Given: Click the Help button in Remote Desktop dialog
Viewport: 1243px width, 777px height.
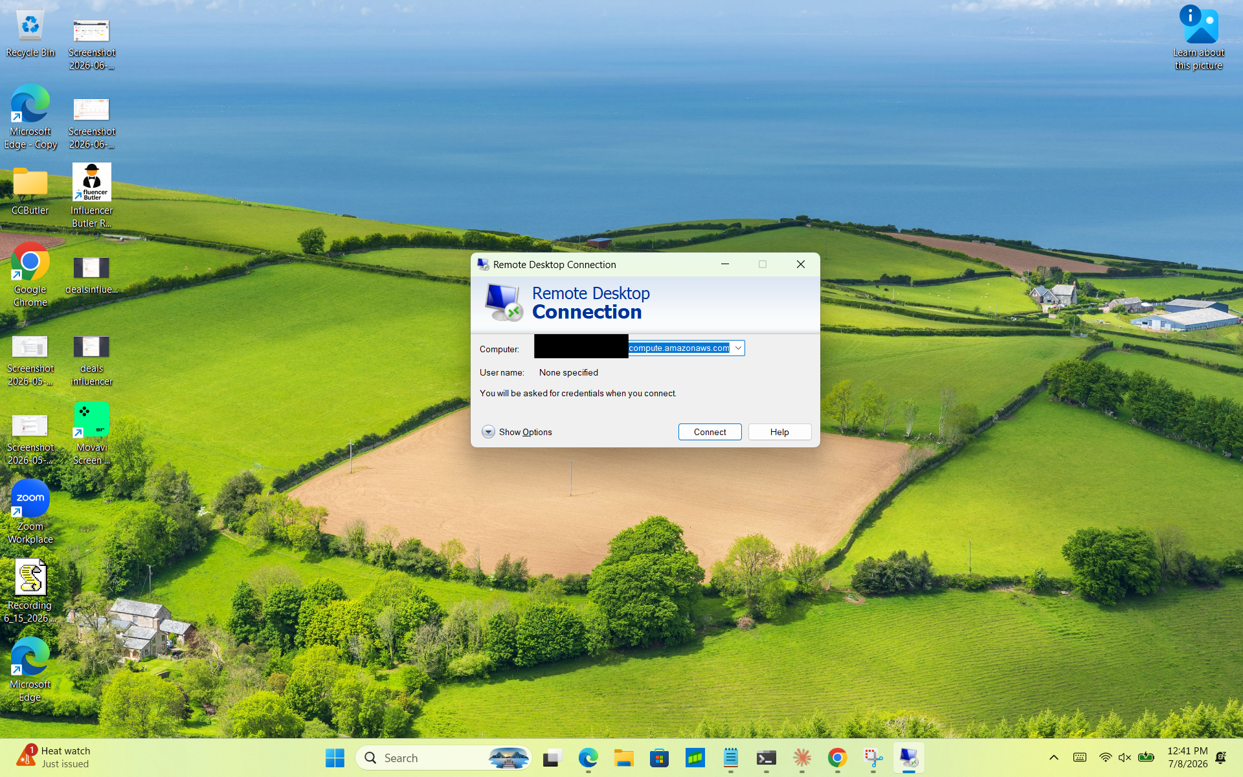Looking at the screenshot, I should pos(779,432).
